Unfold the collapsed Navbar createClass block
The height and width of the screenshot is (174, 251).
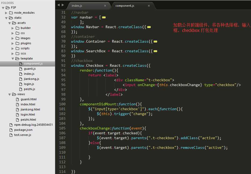tap(149, 27)
